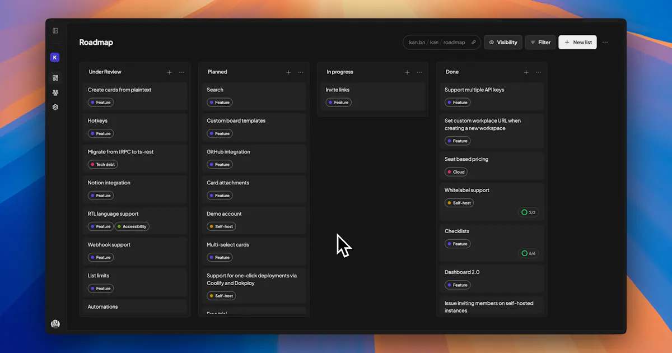The image size is (672, 353).
Task: Open Under Review list options menu
Action: pos(181,72)
